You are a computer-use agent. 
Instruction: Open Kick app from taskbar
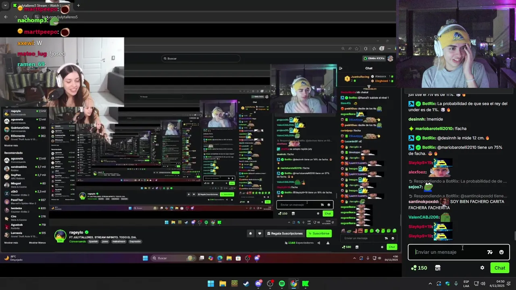(x=306, y=284)
